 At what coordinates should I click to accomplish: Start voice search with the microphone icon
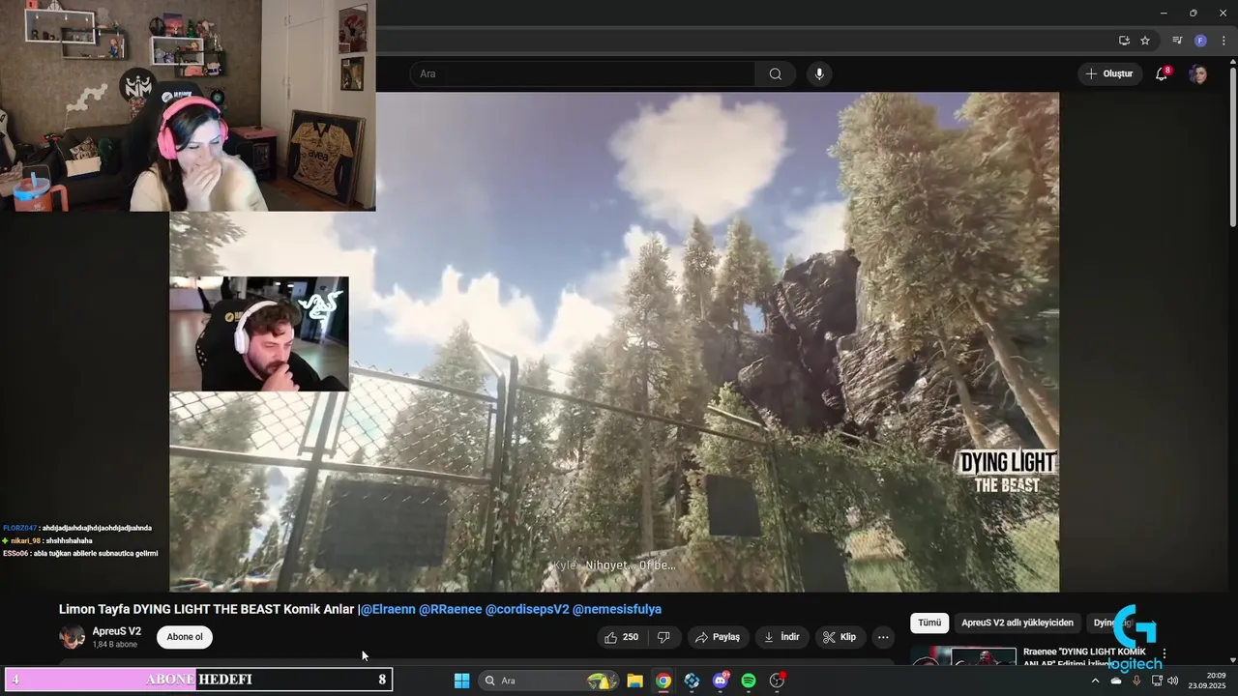click(819, 74)
